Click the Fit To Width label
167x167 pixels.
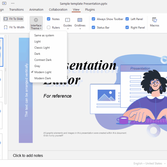[17, 27]
